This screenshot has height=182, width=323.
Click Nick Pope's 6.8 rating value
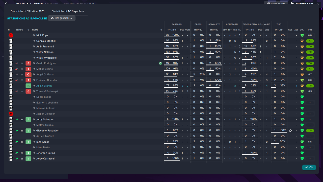click(x=310, y=35)
